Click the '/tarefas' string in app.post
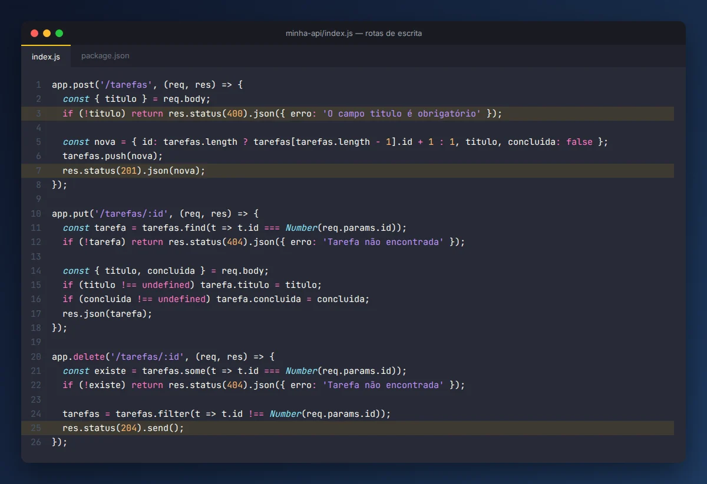Viewport: 707px width, 484px height. point(127,85)
